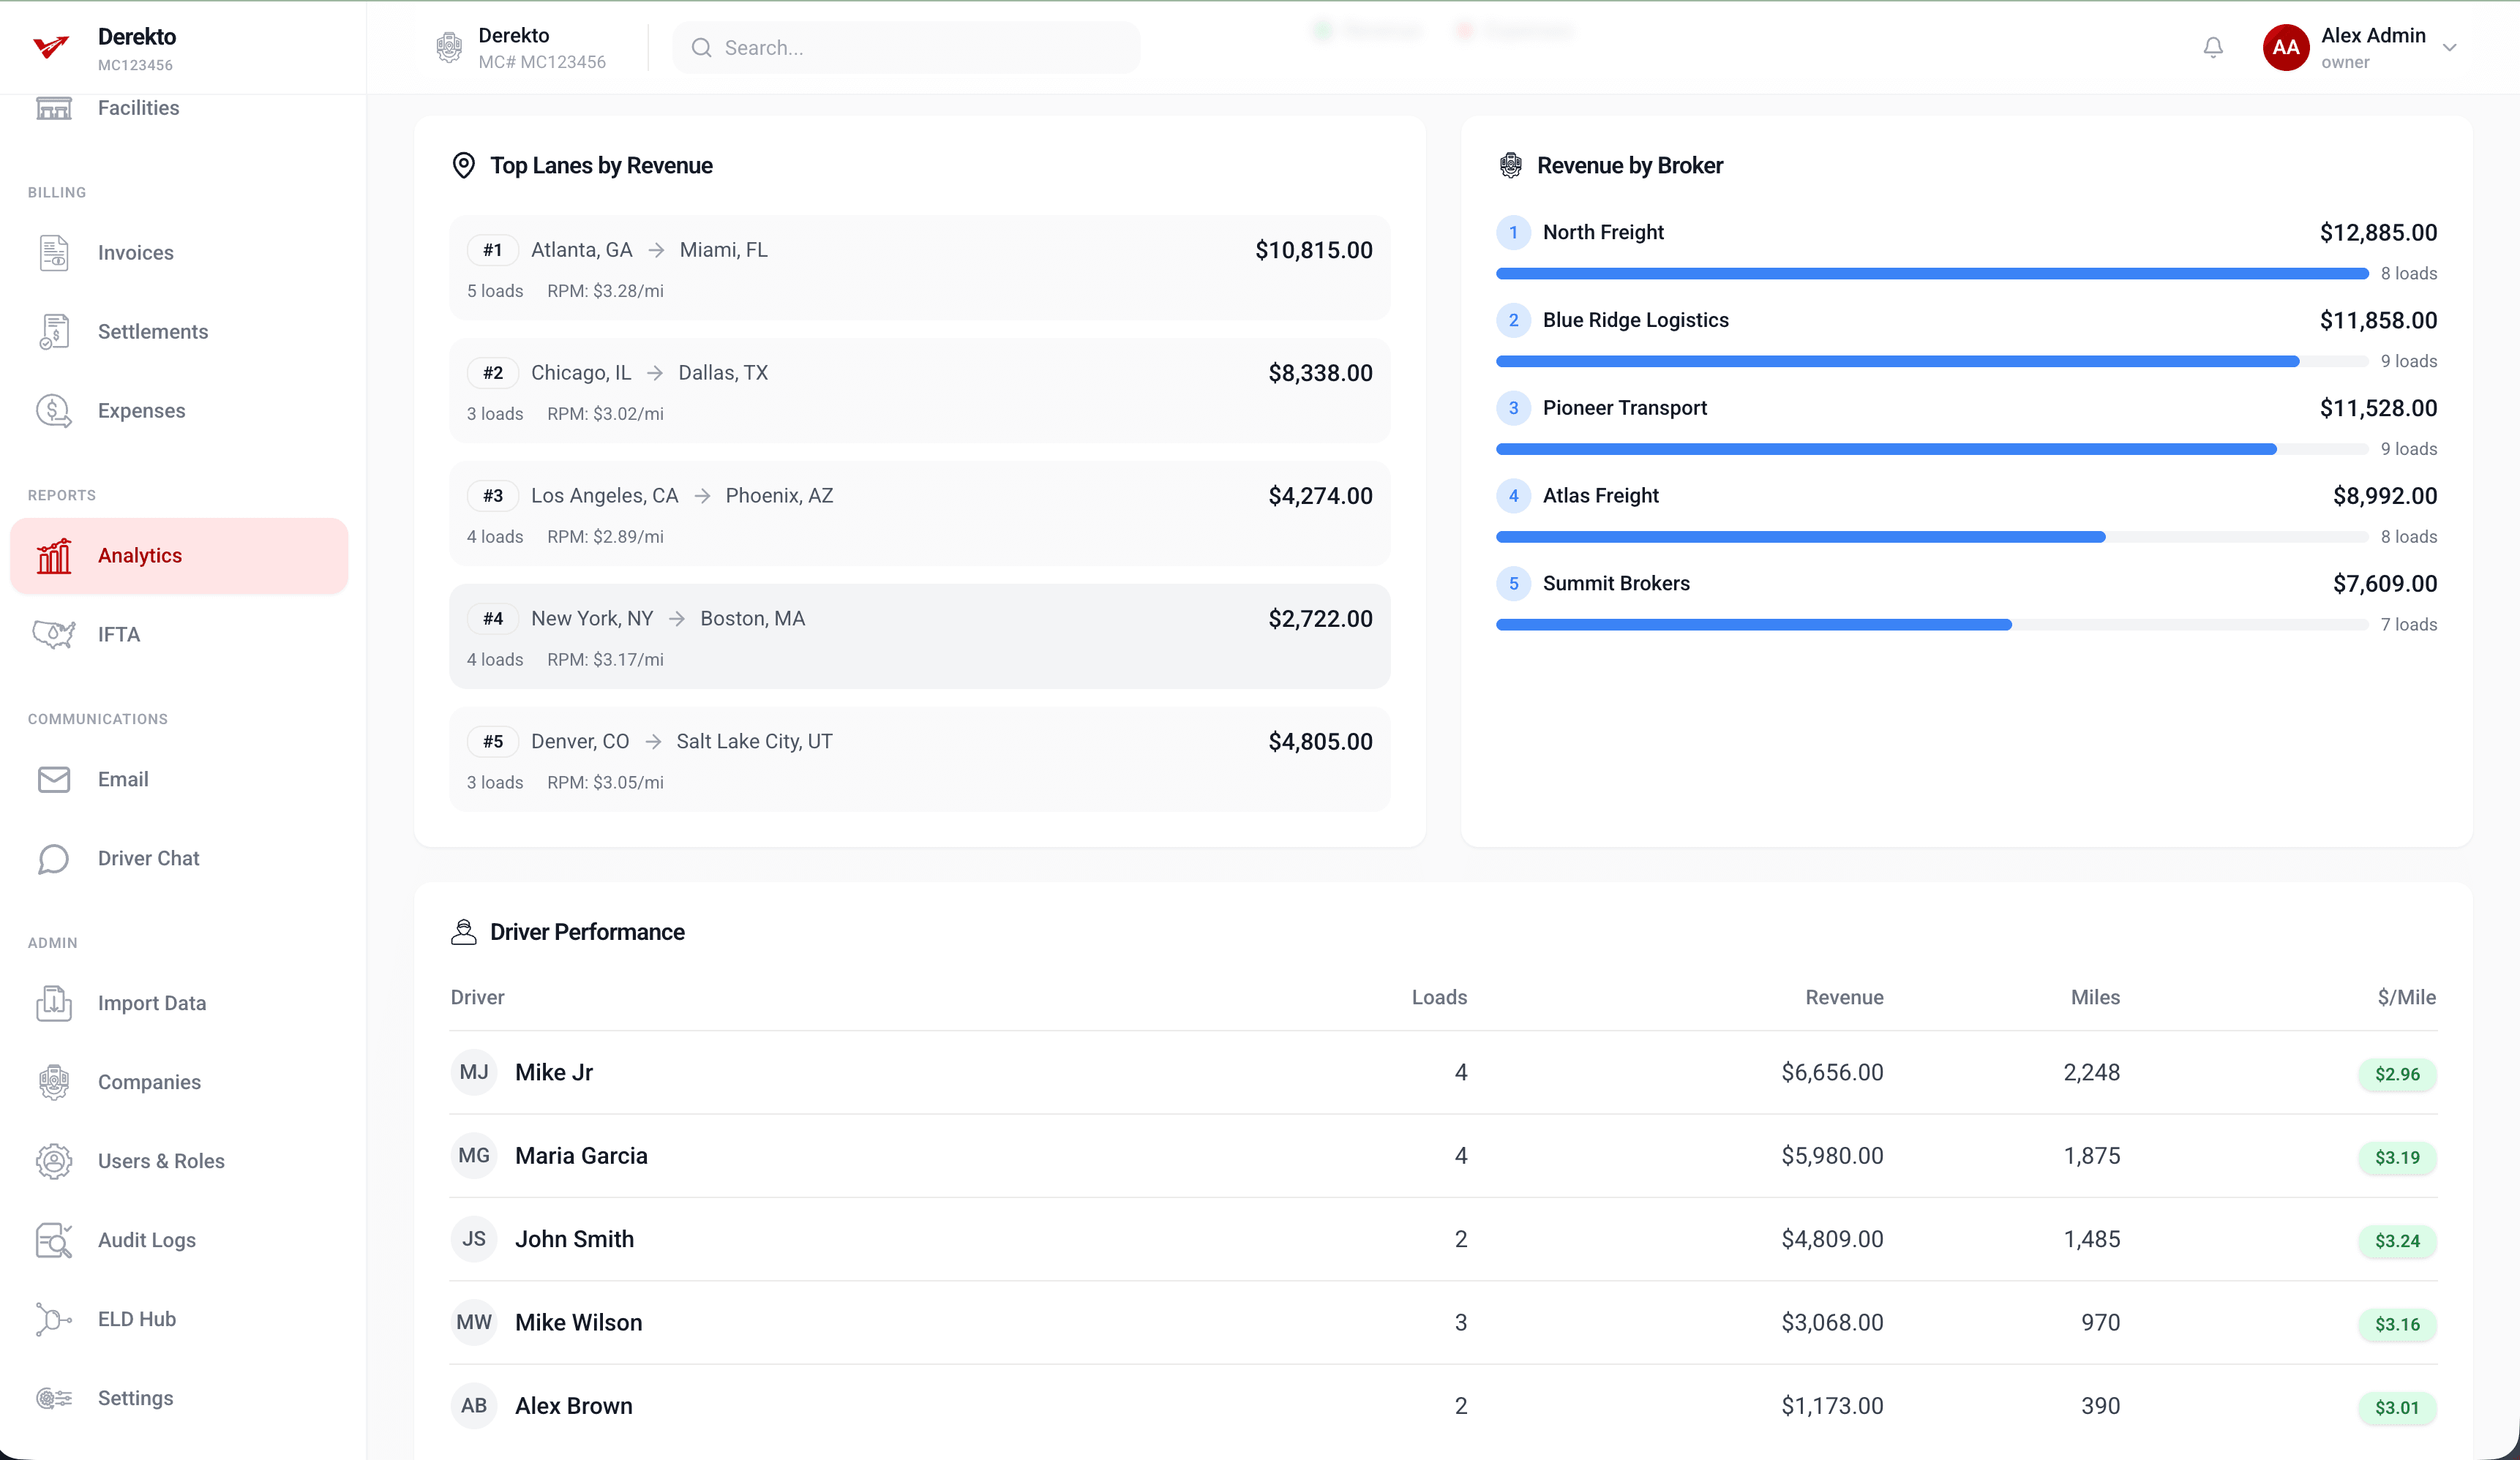Click the AA user avatar
Image resolution: width=2520 pixels, height=1460 pixels.
(2285, 47)
